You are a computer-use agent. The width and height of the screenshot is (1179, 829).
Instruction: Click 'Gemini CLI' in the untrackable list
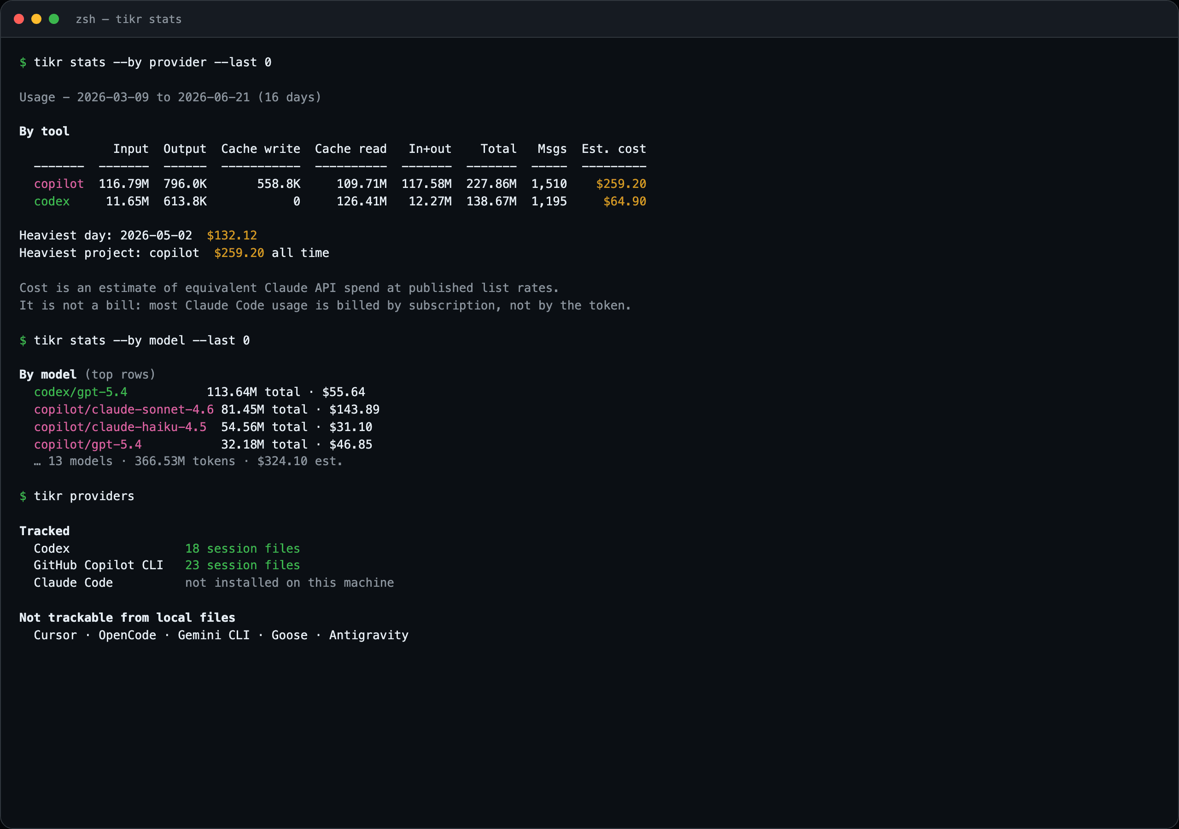[x=214, y=636]
